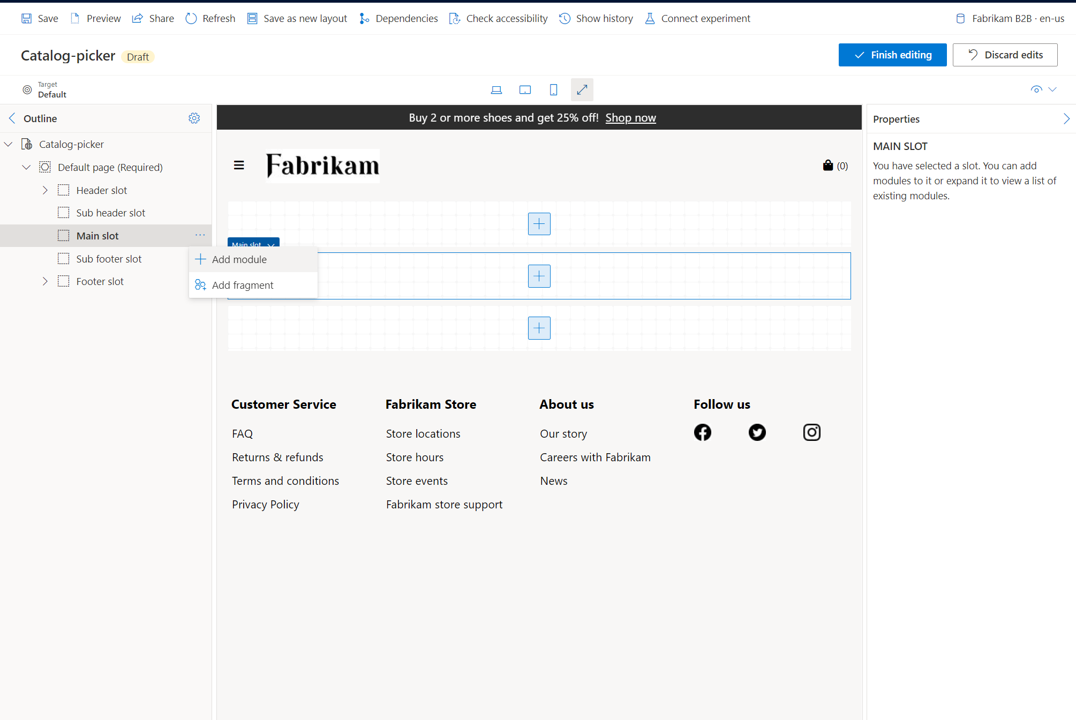Click Finish editing button
The image size is (1076, 720).
coord(893,55)
